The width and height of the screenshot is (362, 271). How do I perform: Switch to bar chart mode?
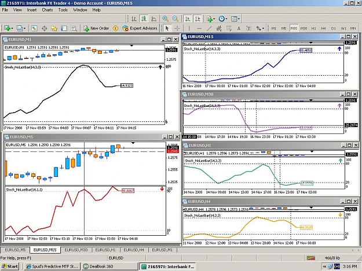click(134, 18)
